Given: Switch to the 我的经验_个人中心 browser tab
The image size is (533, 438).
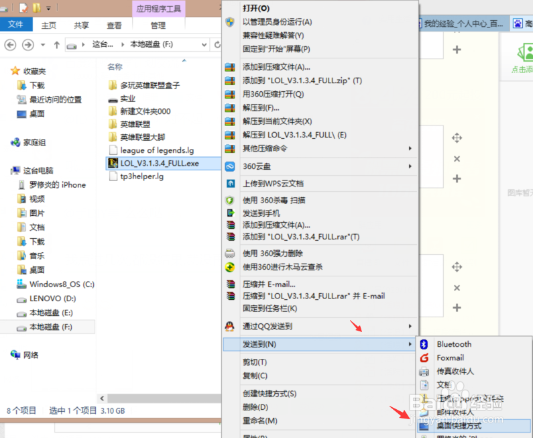Looking at the screenshot, I should click(x=463, y=23).
